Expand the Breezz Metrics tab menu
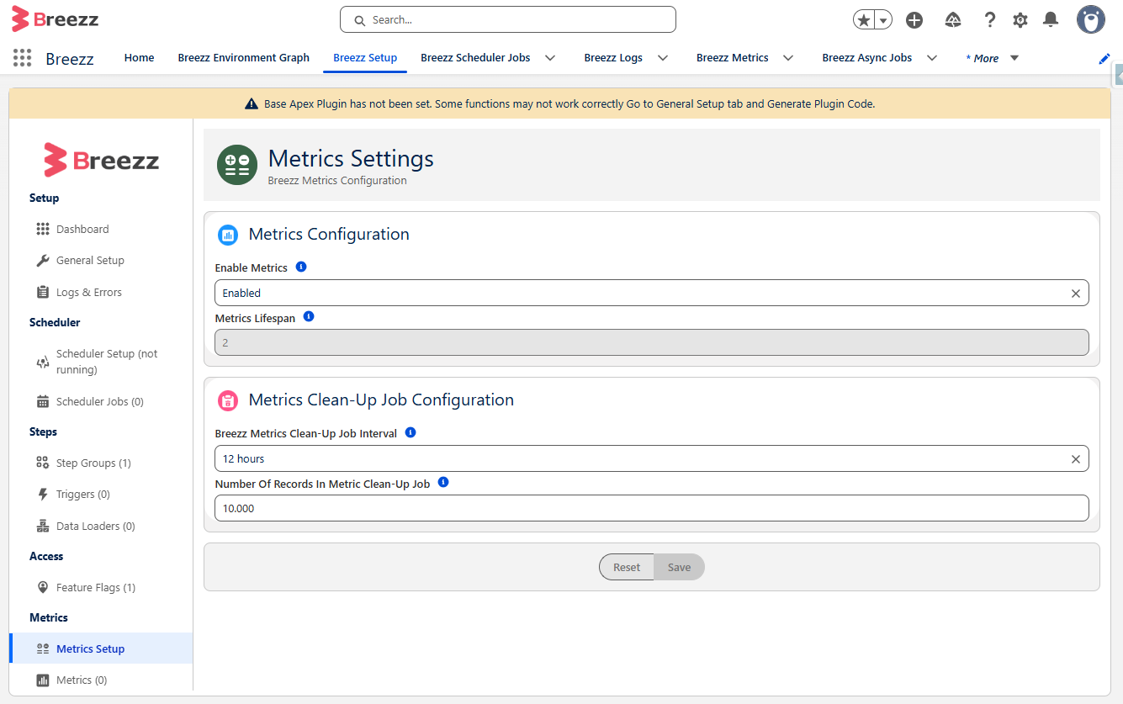This screenshot has width=1123, height=704. pos(788,58)
